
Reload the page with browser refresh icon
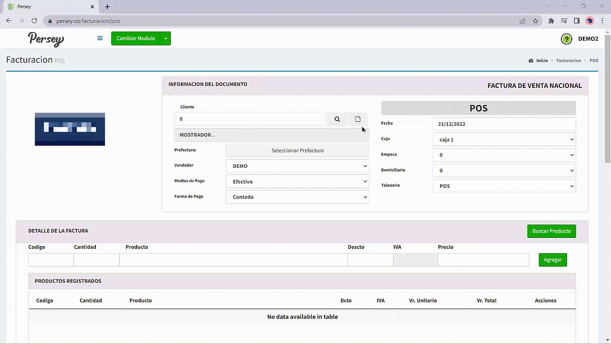click(34, 21)
